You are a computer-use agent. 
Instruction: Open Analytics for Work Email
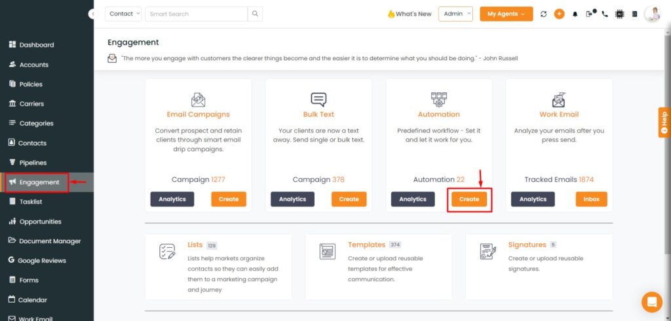coord(533,199)
